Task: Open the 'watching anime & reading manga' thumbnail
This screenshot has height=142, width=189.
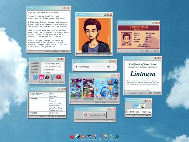Action: (x=88, y=88)
